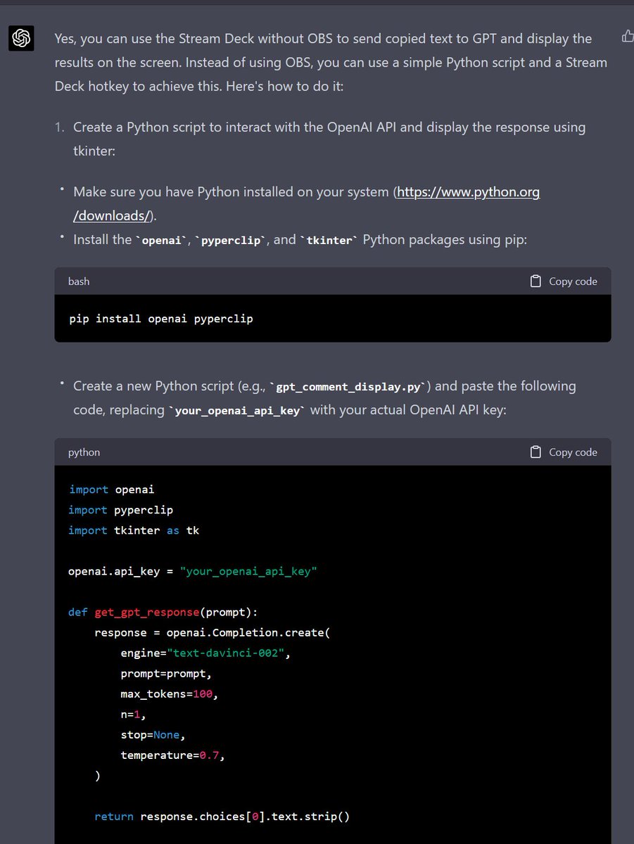This screenshot has width=634, height=844.
Task: Click the your_openai_api_key inline code
Action: (238, 409)
